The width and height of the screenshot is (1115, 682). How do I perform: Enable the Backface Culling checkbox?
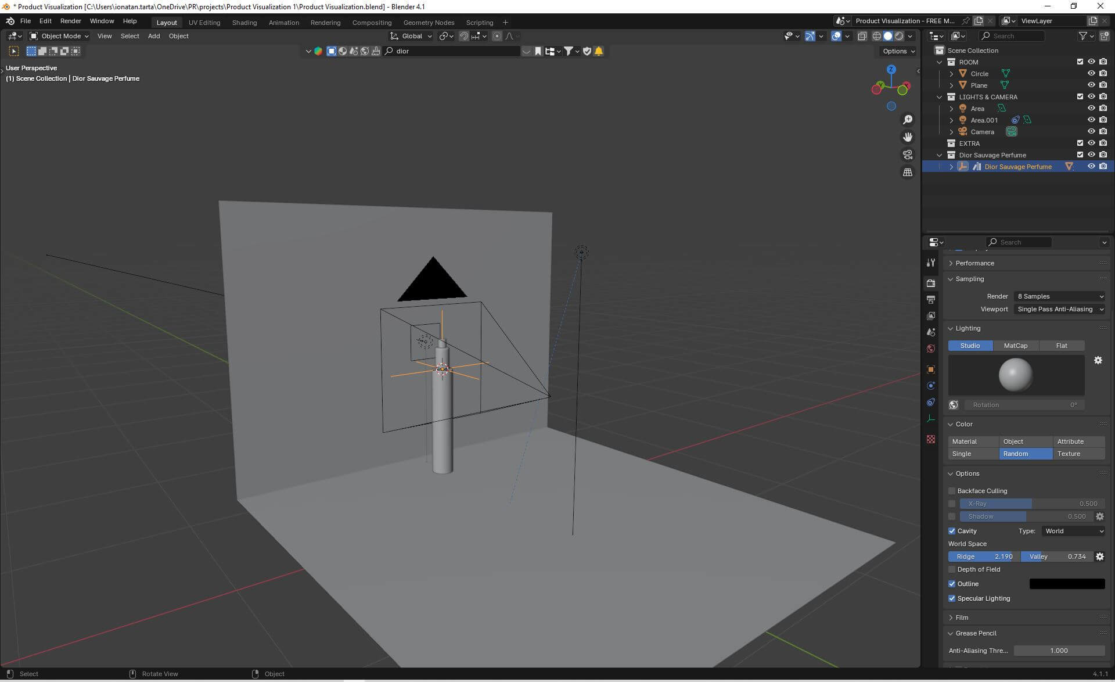pyautogui.click(x=952, y=491)
